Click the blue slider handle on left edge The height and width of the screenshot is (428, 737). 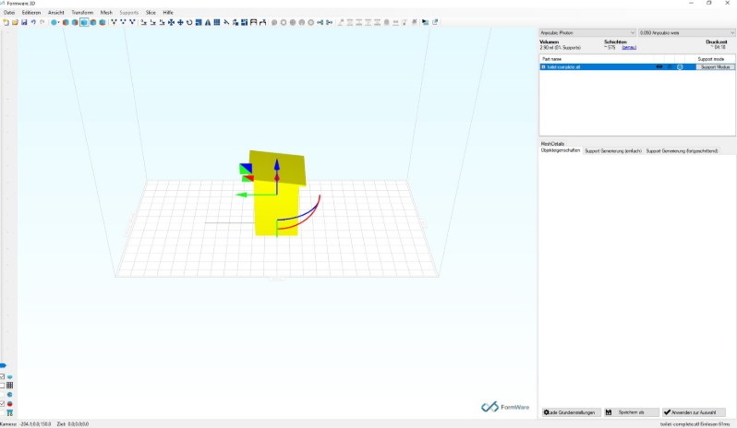coord(3,365)
